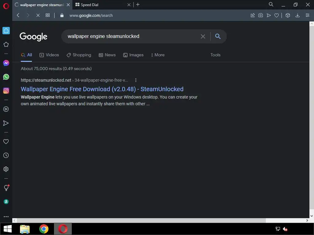Viewport: 314px width, 235px height.
Task: Click scroll down arrow on vertical scrollbar
Action: (312, 216)
